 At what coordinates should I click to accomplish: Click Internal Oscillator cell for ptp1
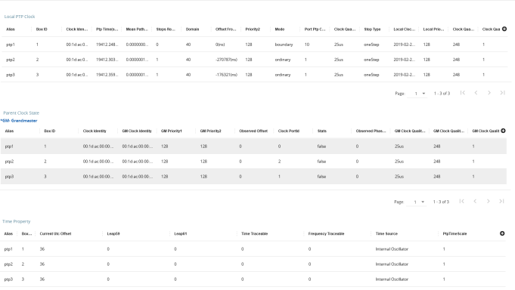tap(392, 249)
